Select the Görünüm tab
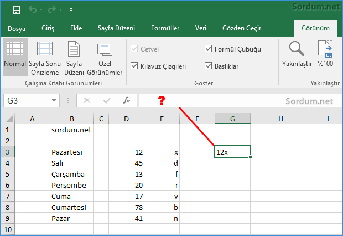 pyautogui.click(x=315, y=28)
